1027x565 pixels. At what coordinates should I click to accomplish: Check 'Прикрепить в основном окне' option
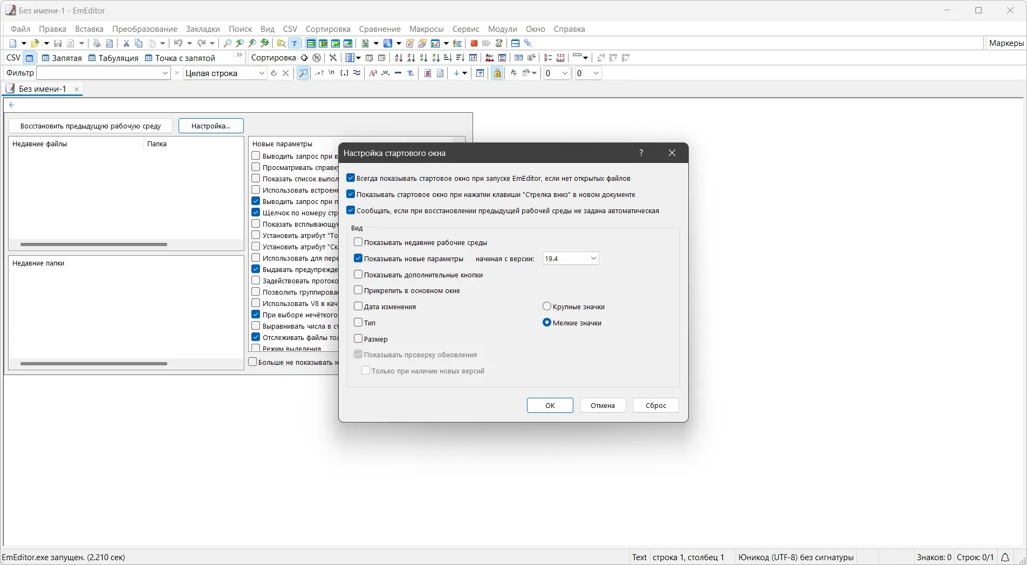click(358, 290)
